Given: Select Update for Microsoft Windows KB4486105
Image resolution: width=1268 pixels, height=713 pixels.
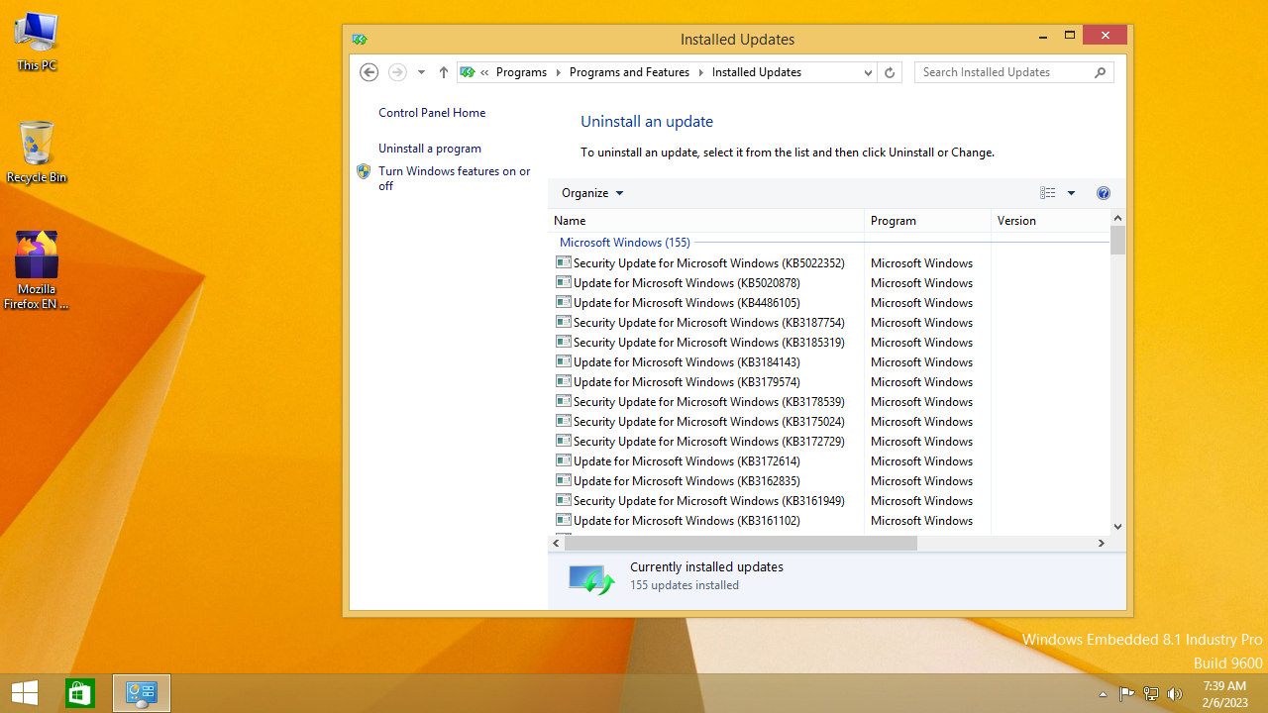Looking at the screenshot, I should point(830,302).
